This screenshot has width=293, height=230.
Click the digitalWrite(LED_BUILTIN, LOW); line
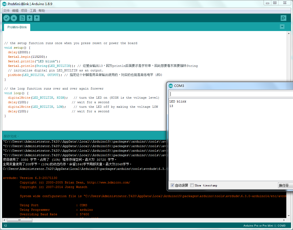37,107
